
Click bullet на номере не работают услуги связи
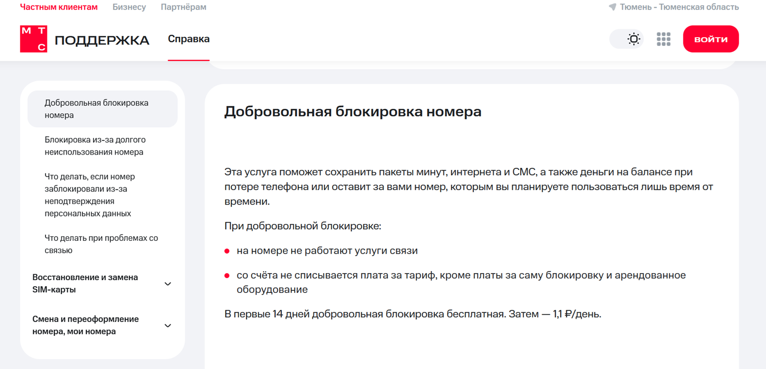coord(327,251)
